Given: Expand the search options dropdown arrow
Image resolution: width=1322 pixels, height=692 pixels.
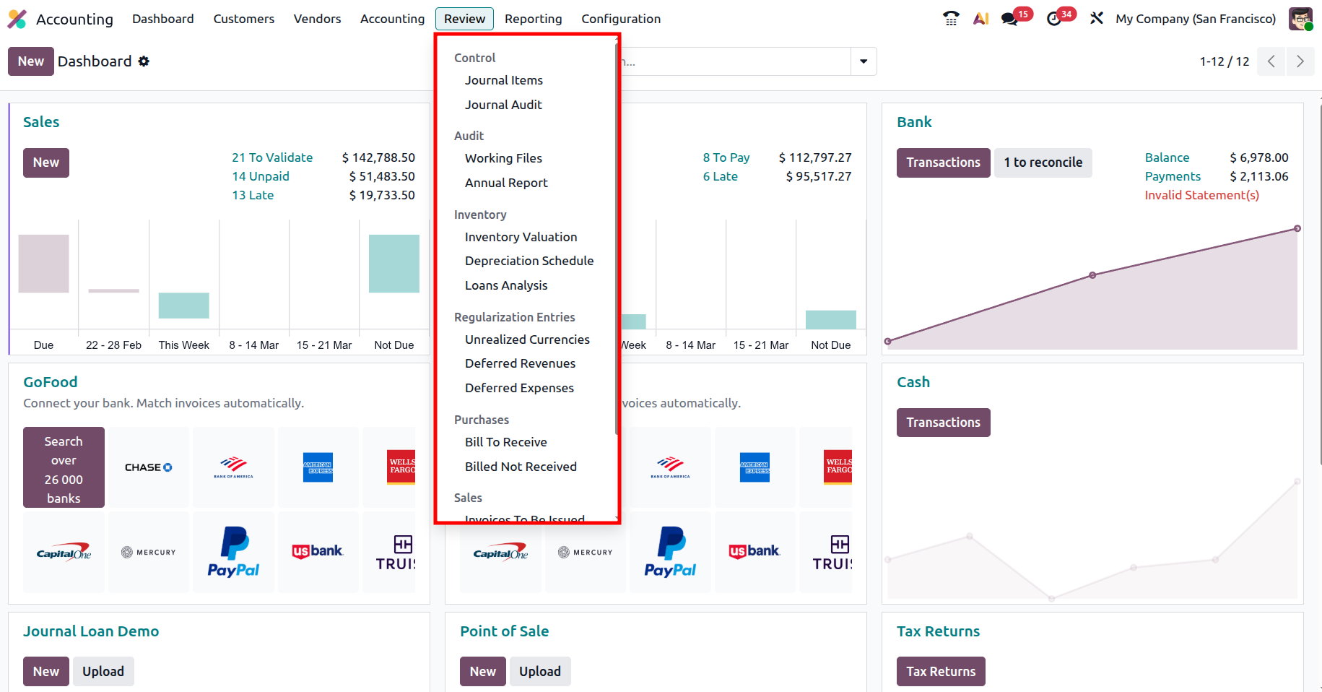Looking at the screenshot, I should click(x=864, y=61).
